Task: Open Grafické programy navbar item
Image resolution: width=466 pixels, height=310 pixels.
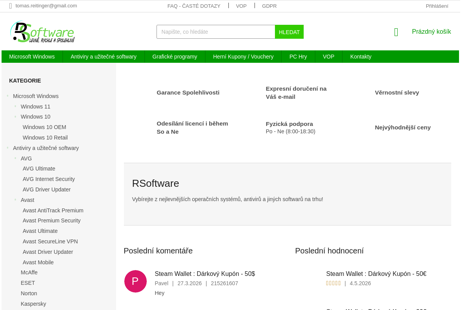Action: click(175, 57)
